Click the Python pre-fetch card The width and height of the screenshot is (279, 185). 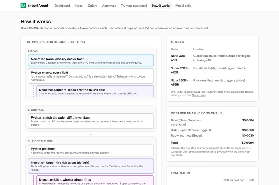[x=91, y=151]
